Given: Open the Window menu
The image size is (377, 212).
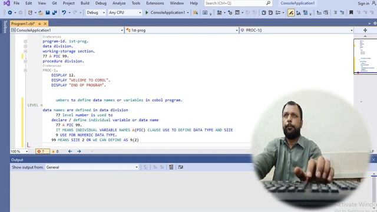Looking at the screenshot, I should [x=177, y=3].
